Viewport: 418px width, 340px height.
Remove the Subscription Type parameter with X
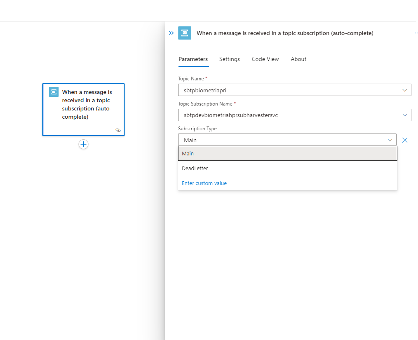coord(405,140)
